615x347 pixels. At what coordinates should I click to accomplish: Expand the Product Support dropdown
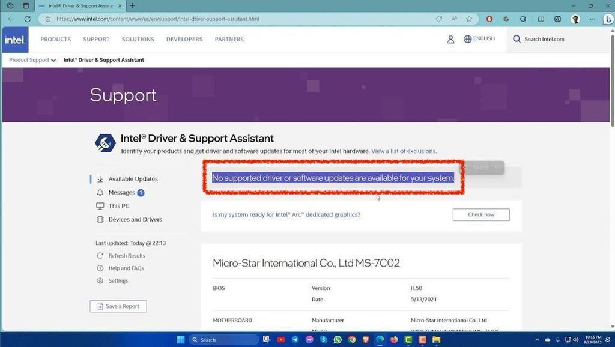pos(31,60)
